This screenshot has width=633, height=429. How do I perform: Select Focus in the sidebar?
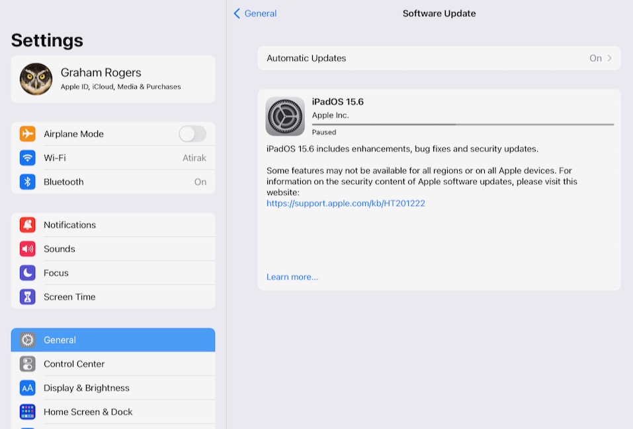pos(113,273)
